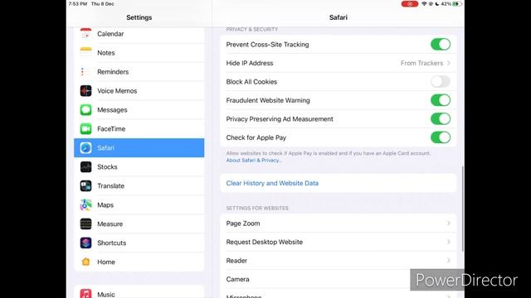Tap the FaceTime app icon

(85, 129)
